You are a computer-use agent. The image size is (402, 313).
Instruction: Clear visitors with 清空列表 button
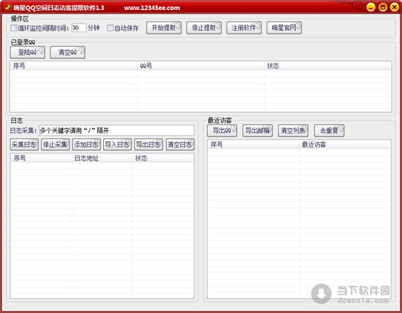tap(293, 131)
